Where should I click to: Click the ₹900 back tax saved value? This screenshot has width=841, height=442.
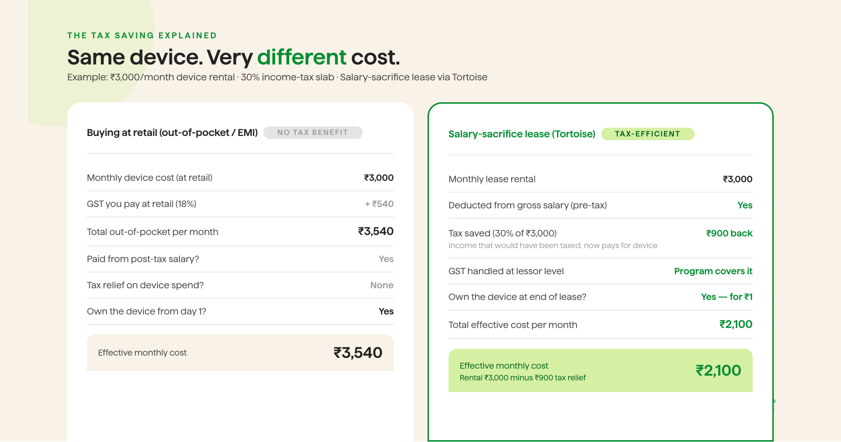pos(729,233)
